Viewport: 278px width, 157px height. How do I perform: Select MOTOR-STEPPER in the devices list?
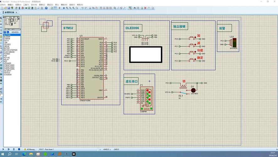(x=12, y=50)
